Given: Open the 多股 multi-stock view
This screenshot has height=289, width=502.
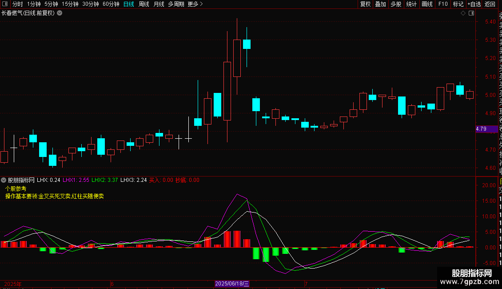Looking at the screenshot, I should click(396, 4).
